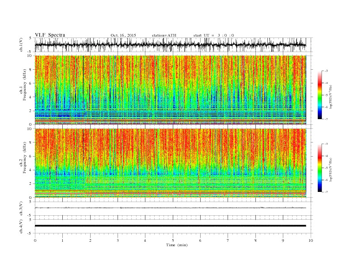Click the "9" tick on the Time axis
350x270 pixels.
point(283,240)
